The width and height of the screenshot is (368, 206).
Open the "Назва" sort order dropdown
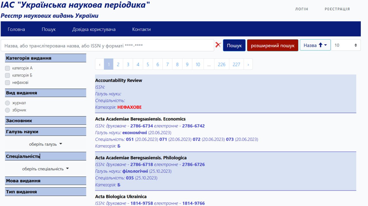coord(315,45)
